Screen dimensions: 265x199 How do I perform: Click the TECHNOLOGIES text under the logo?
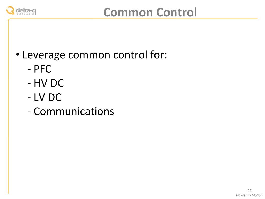tap(25, 14)
